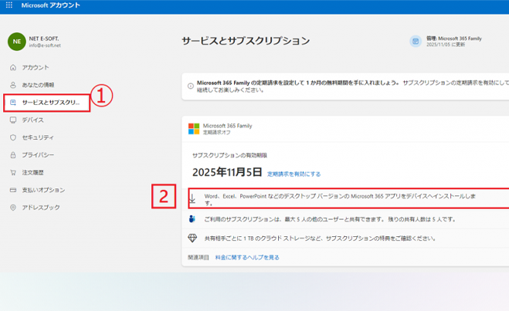Click the monitor icon beside デバイス
This screenshot has width=509, height=311.
point(13,120)
